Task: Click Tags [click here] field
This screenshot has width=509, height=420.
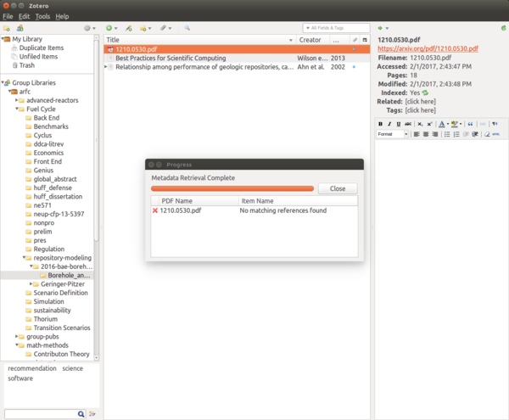Action: (x=421, y=110)
